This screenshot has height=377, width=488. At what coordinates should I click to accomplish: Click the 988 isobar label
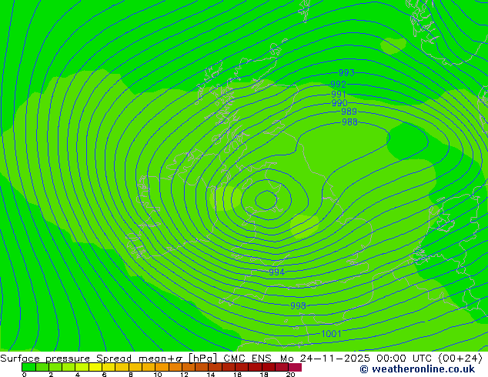[349, 122]
